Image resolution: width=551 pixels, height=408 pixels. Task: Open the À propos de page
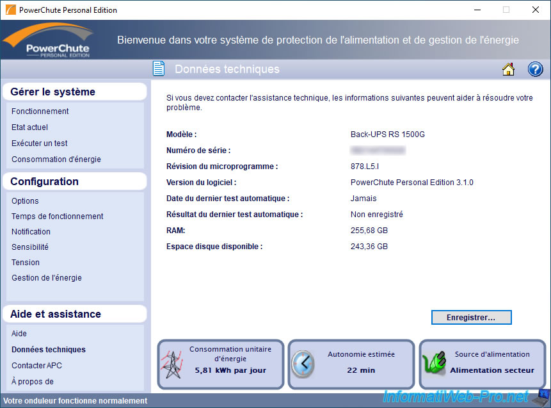(33, 382)
